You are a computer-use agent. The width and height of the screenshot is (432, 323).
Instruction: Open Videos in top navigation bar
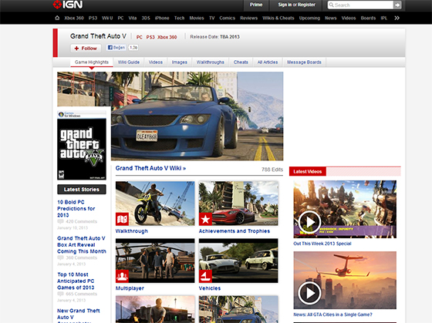tap(349, 18)
